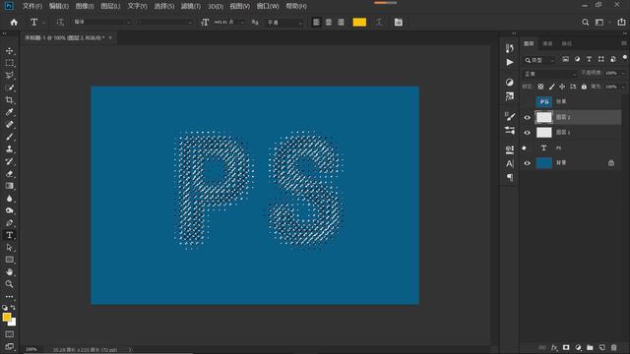Select the Gradient tool
Viewport: 630px width, 354px height.
[9, 186]
